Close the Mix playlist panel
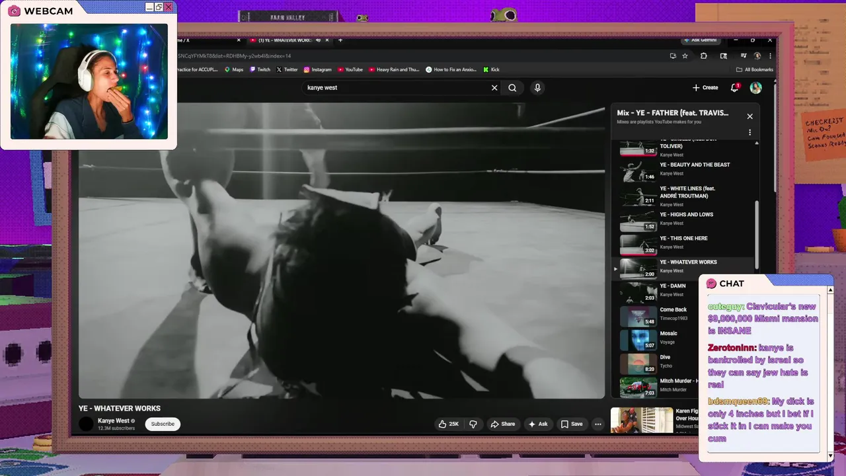The height and width of the screenshot is (476, 846). (750, 116)
